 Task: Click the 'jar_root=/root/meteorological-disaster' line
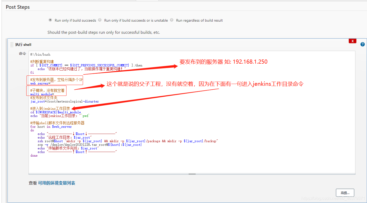[x=64, y=102]
